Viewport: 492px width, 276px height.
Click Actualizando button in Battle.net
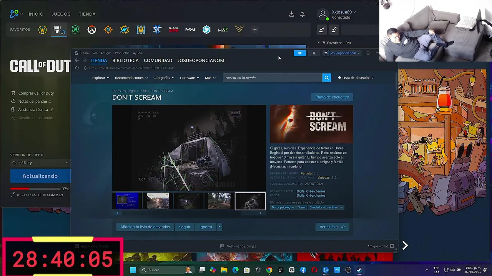tap(40, 176)
